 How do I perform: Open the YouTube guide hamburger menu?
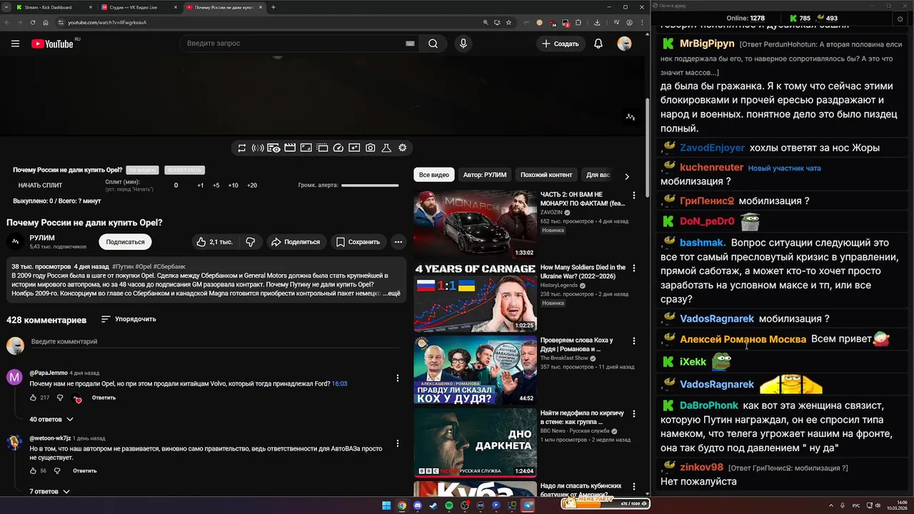15,44
